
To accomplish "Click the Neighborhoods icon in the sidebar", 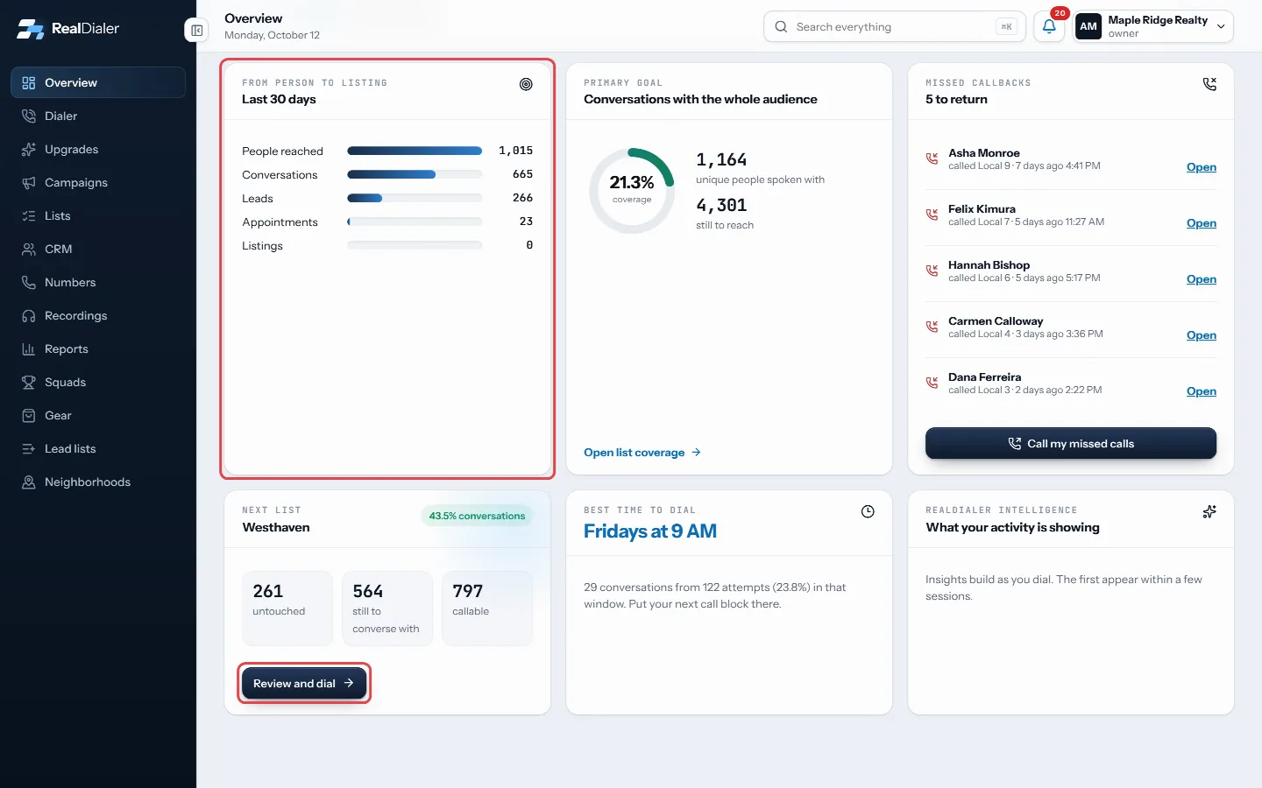I will [29, 482].
